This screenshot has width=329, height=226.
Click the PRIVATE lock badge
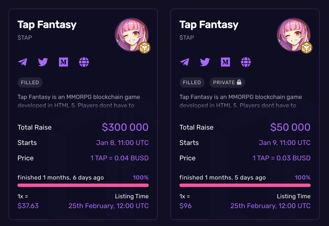pos(227,83)
